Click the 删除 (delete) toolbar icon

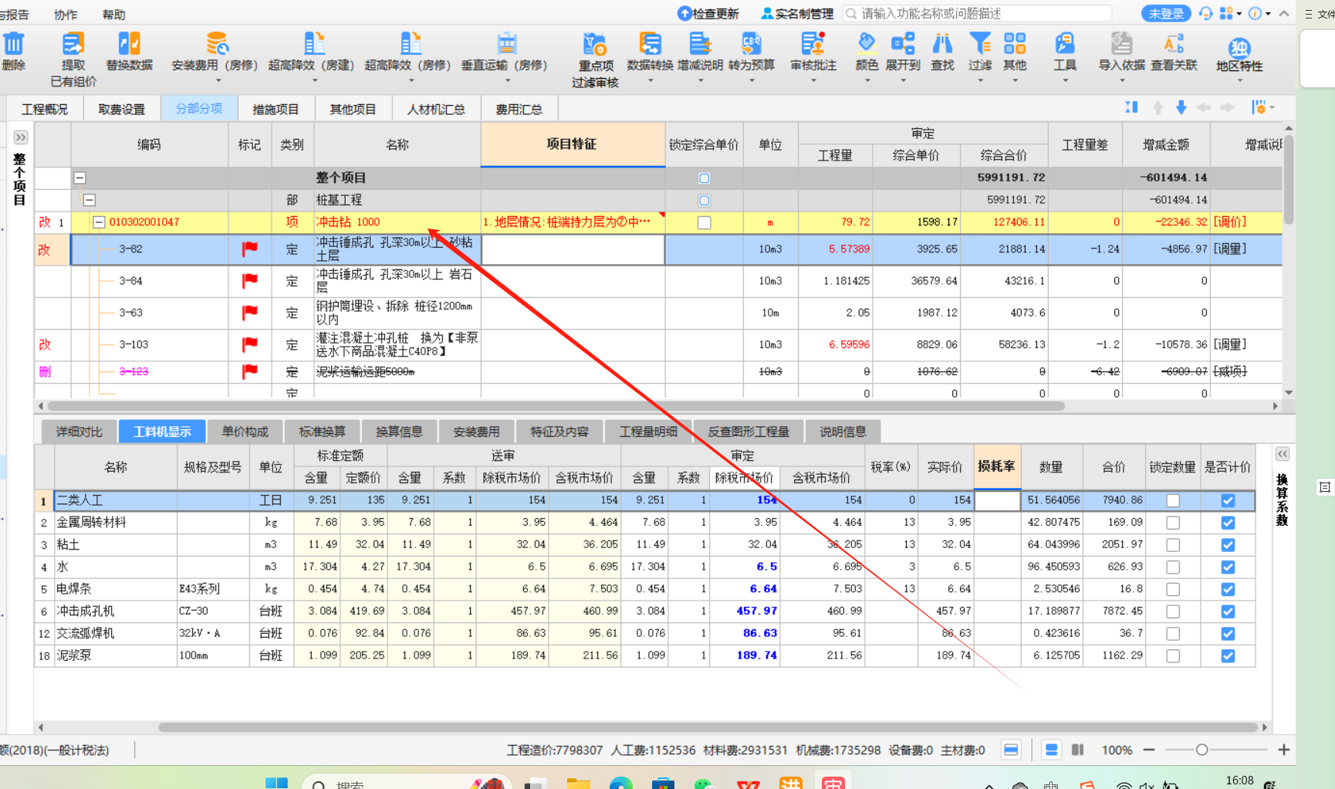tap(14, 52)
